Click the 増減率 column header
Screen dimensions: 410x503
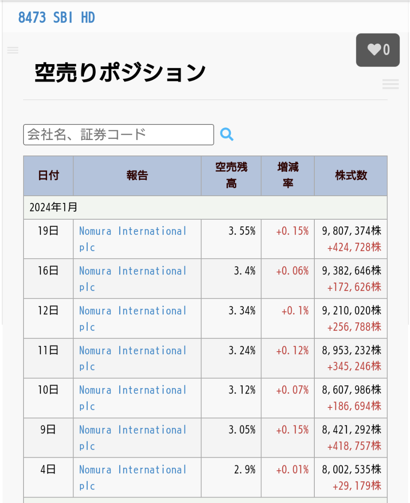pyautogui.click(x=287, y=176)
